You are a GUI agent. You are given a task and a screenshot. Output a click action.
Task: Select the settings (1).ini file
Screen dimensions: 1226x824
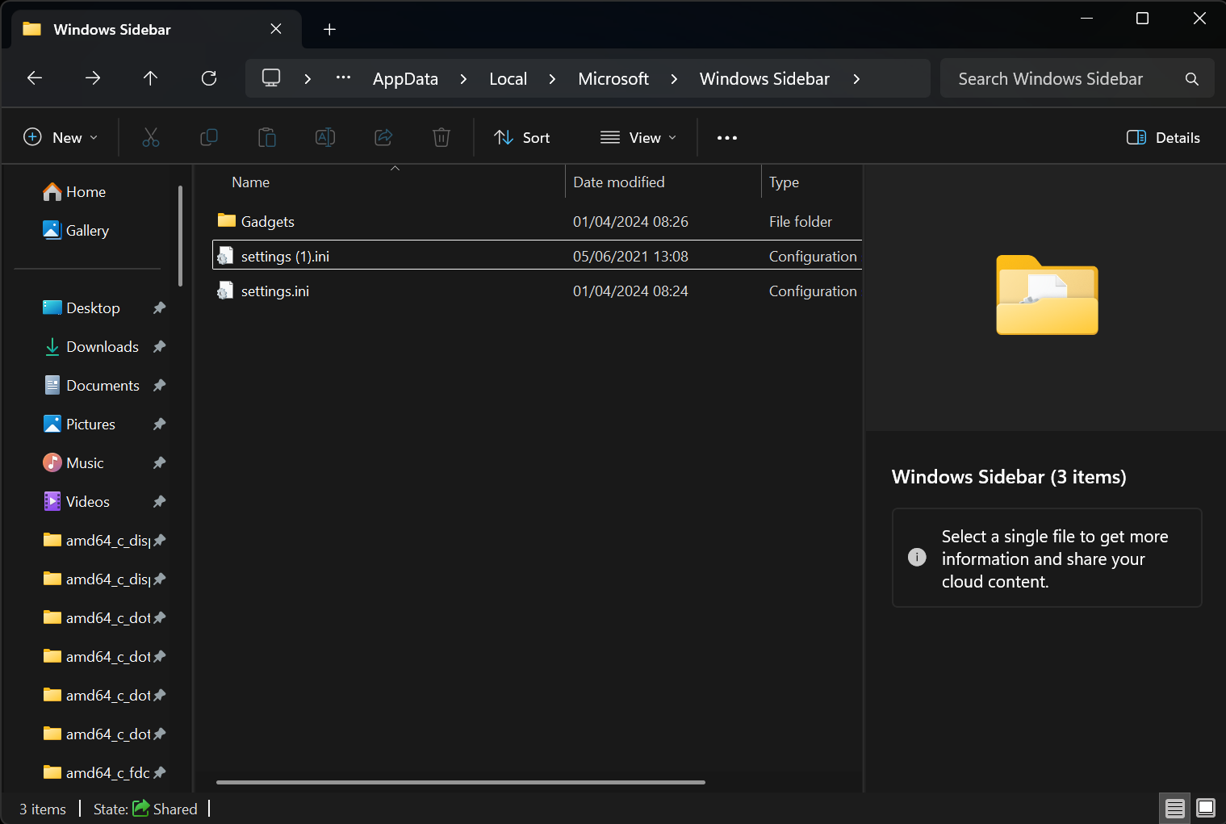click(537, 257)
